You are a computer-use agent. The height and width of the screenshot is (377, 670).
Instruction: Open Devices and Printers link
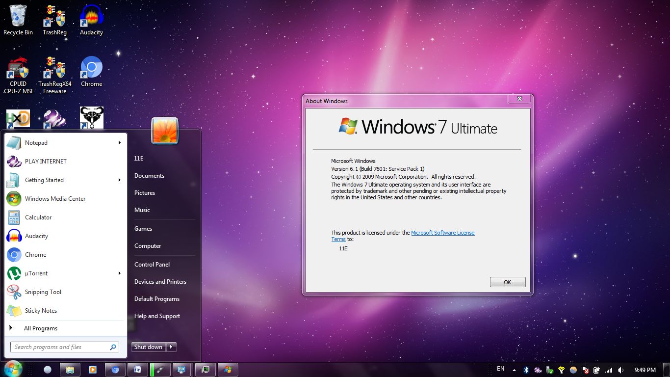160,282
